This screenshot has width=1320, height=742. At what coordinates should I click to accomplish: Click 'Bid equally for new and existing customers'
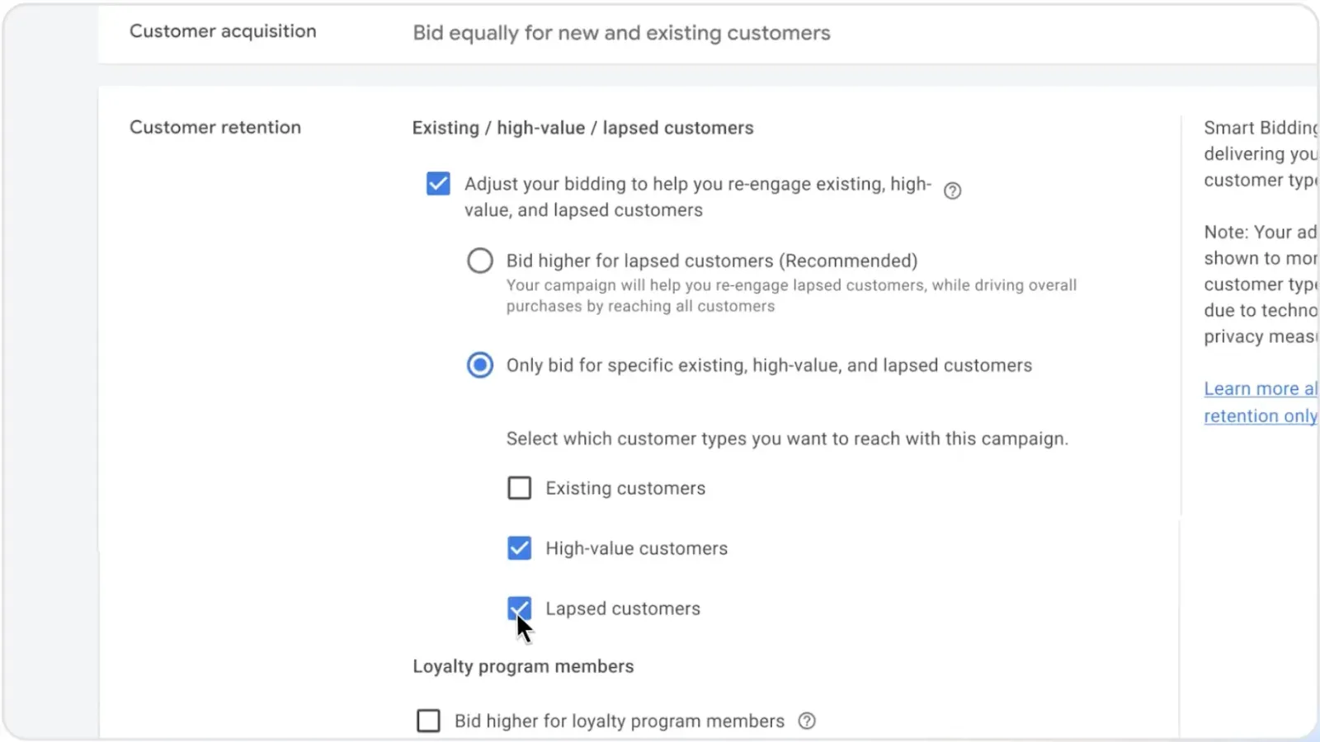pos(621,34)
